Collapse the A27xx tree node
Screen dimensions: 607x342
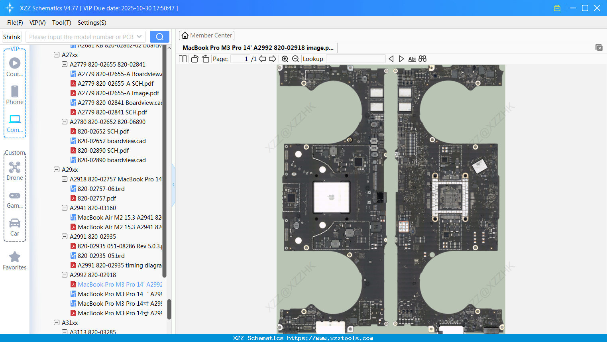coord(57,55)
